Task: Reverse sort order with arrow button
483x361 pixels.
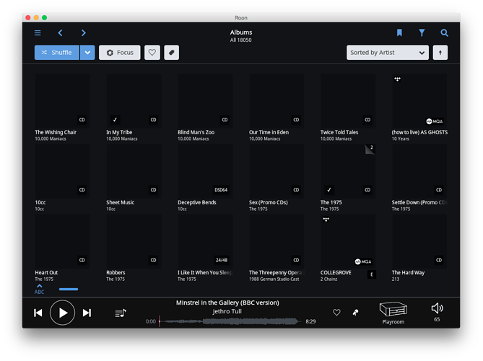Action: coord(440,53)
